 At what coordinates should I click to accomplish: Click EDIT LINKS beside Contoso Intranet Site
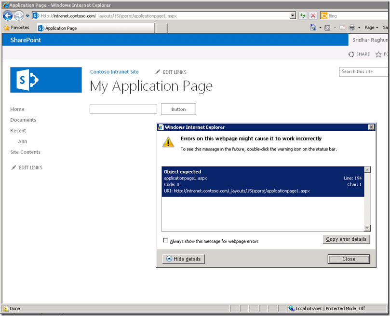click(171, 72)
